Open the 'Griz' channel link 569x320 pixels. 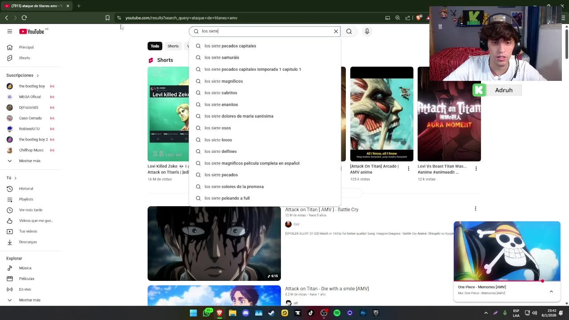[297, 224]
